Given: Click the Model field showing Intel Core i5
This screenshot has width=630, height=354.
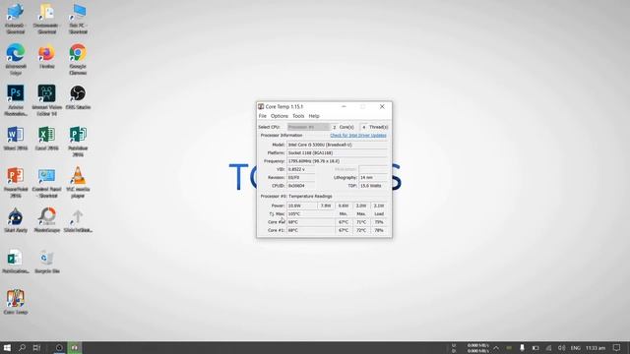Looking at the screenshot, I should [x=338, y=145].
